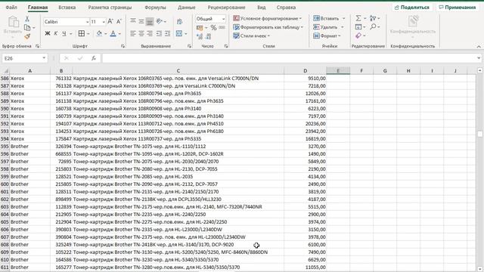Click Increase Indent icon
484x272 pixels.
click(x=167, y=33)
